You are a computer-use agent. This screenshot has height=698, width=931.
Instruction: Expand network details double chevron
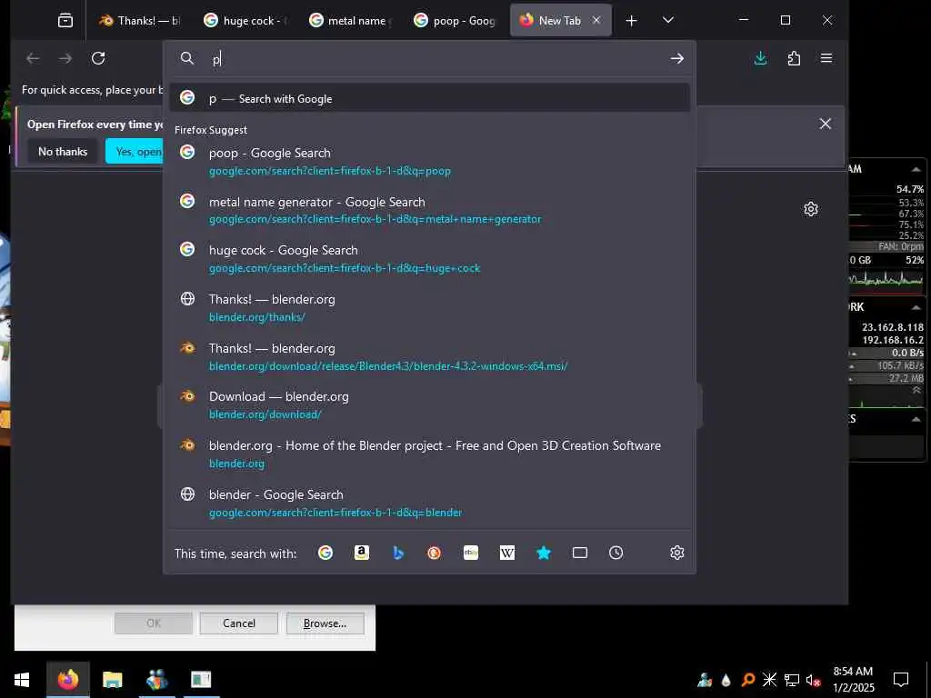pyautogui.click(x=916, y=390)
